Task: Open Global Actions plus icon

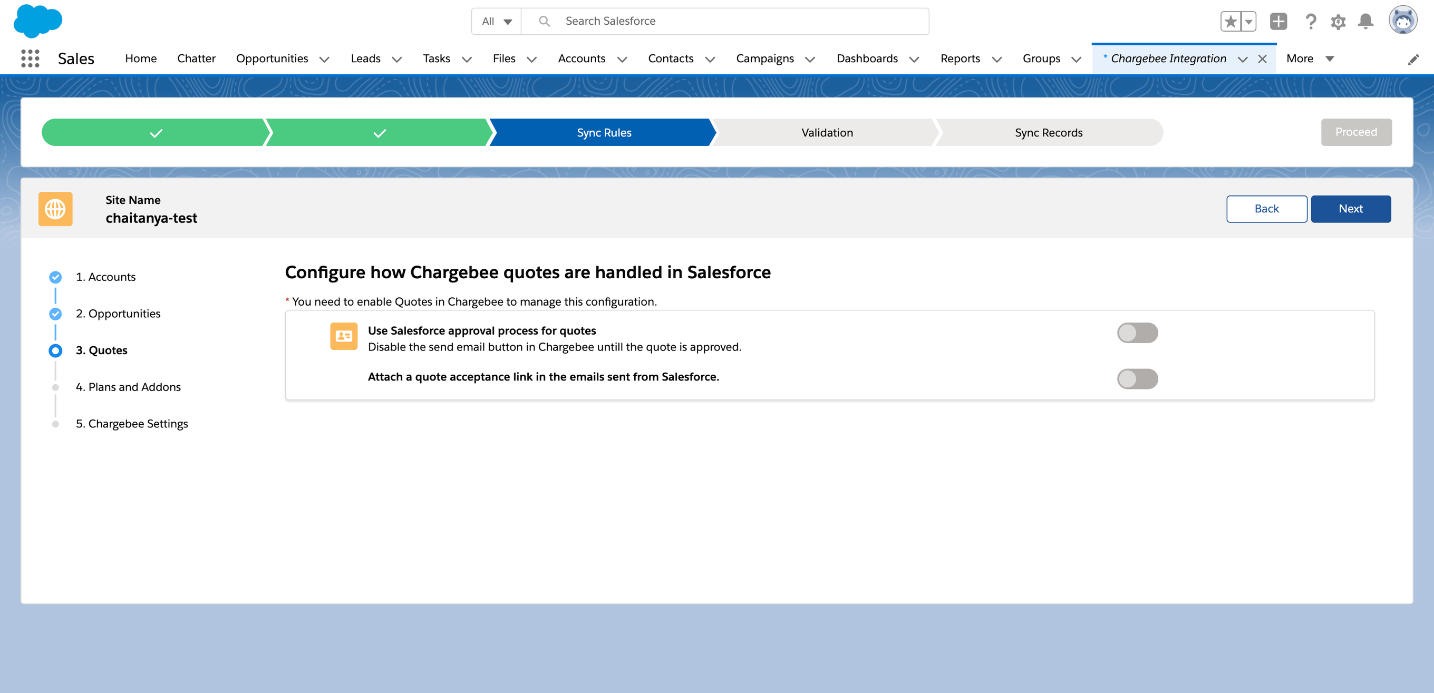Action: point(1278,22)
